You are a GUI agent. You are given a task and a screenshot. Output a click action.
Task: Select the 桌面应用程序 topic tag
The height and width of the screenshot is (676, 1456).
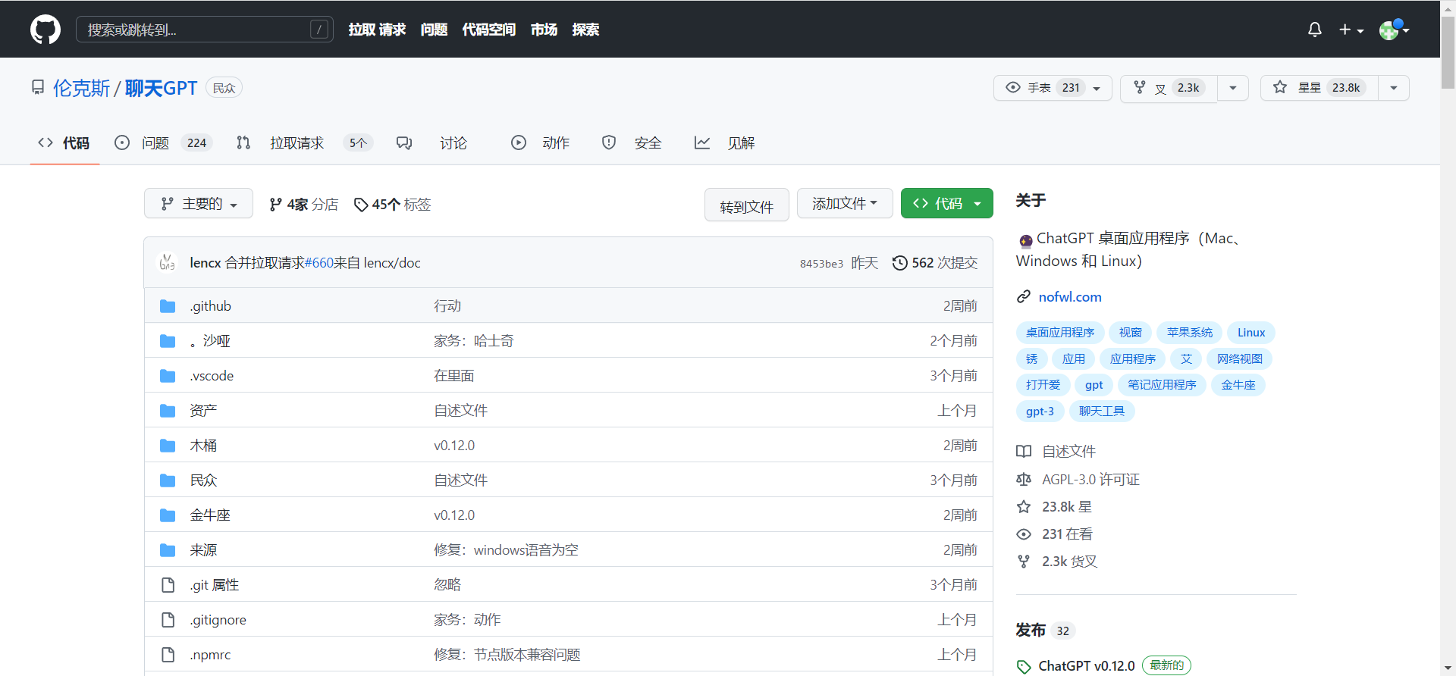(x=1060, y=333)
